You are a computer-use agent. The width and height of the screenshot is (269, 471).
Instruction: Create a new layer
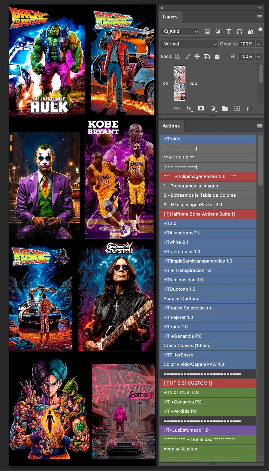pos(237,109)
